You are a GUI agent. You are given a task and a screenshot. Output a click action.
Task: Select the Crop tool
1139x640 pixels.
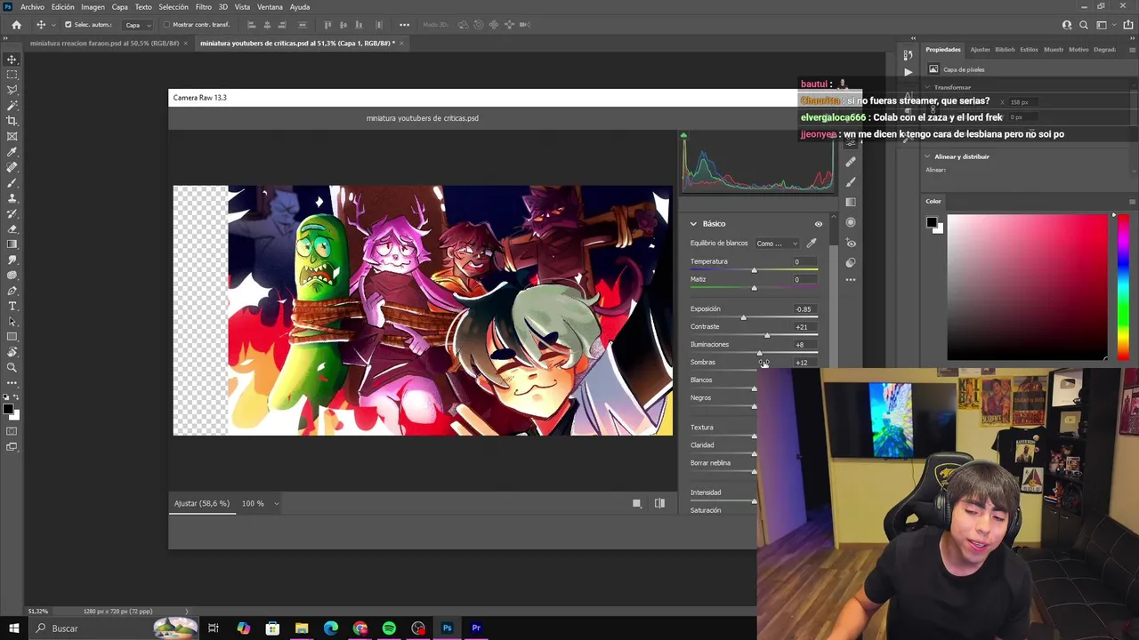point(12,121)
